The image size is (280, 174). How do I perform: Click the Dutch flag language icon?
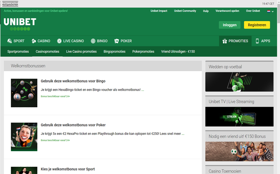pyautogui.click(x=268, y=11)
